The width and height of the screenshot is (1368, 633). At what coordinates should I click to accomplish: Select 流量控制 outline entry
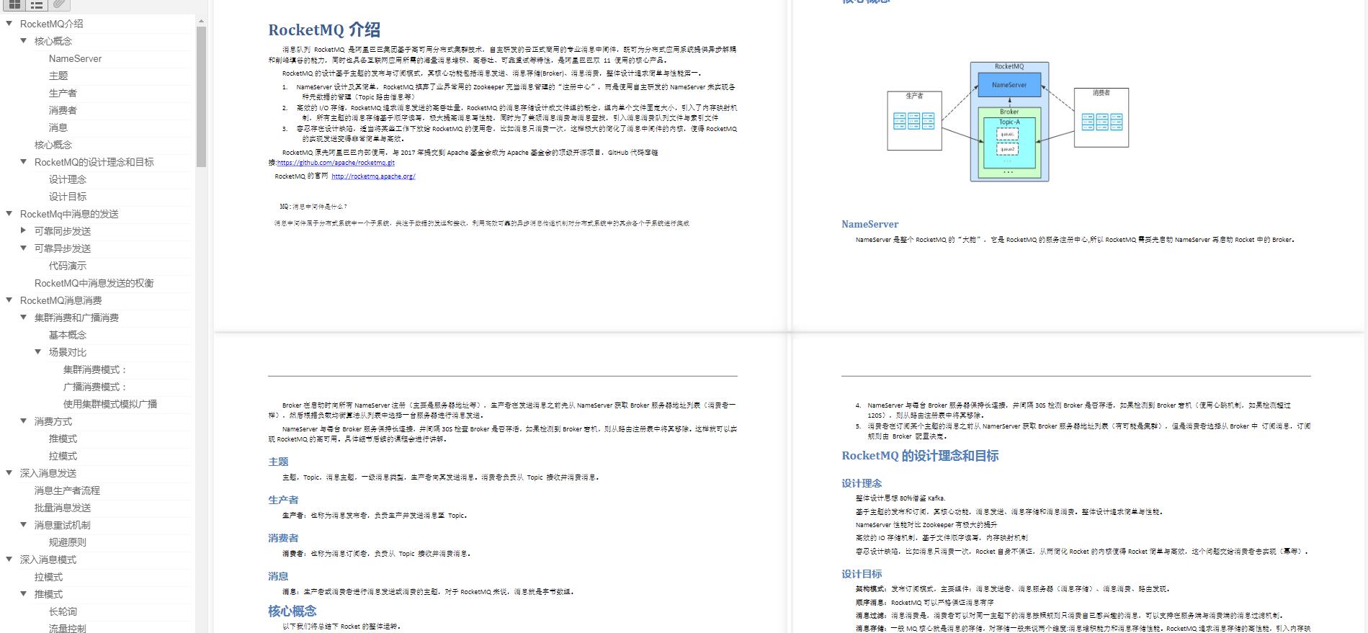point(68,628)
